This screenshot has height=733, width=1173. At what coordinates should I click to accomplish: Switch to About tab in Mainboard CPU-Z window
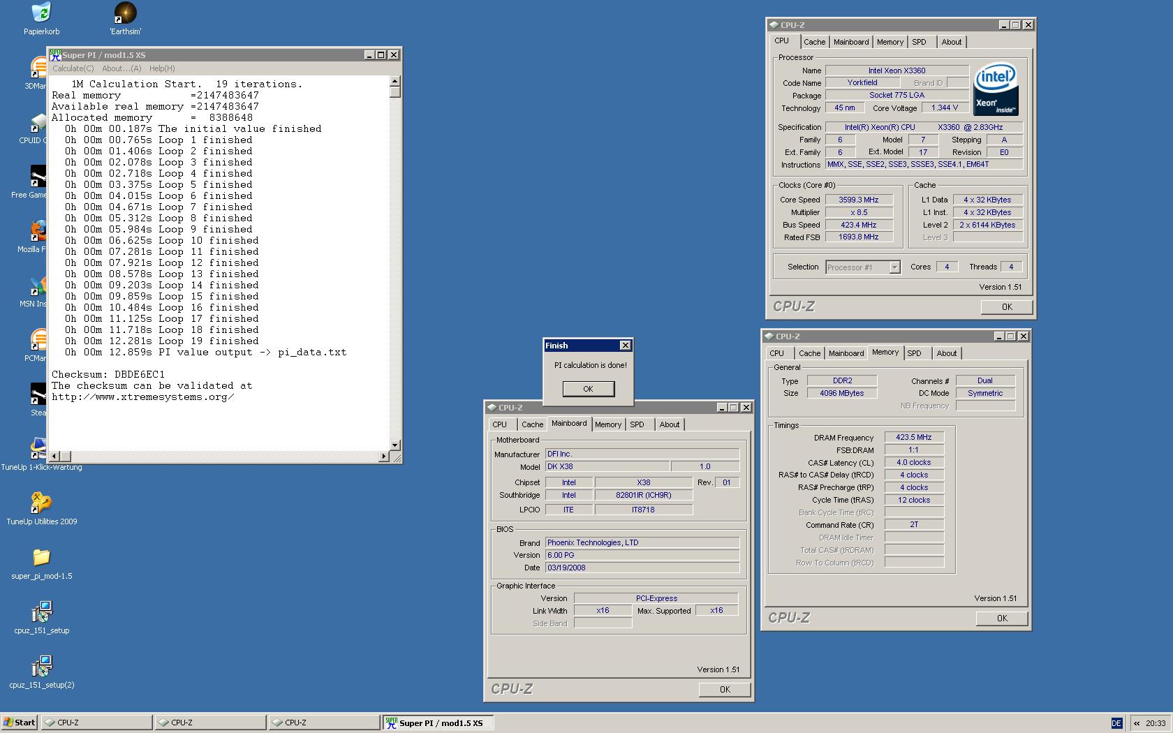pyautogui.click(x=669, y=424)
